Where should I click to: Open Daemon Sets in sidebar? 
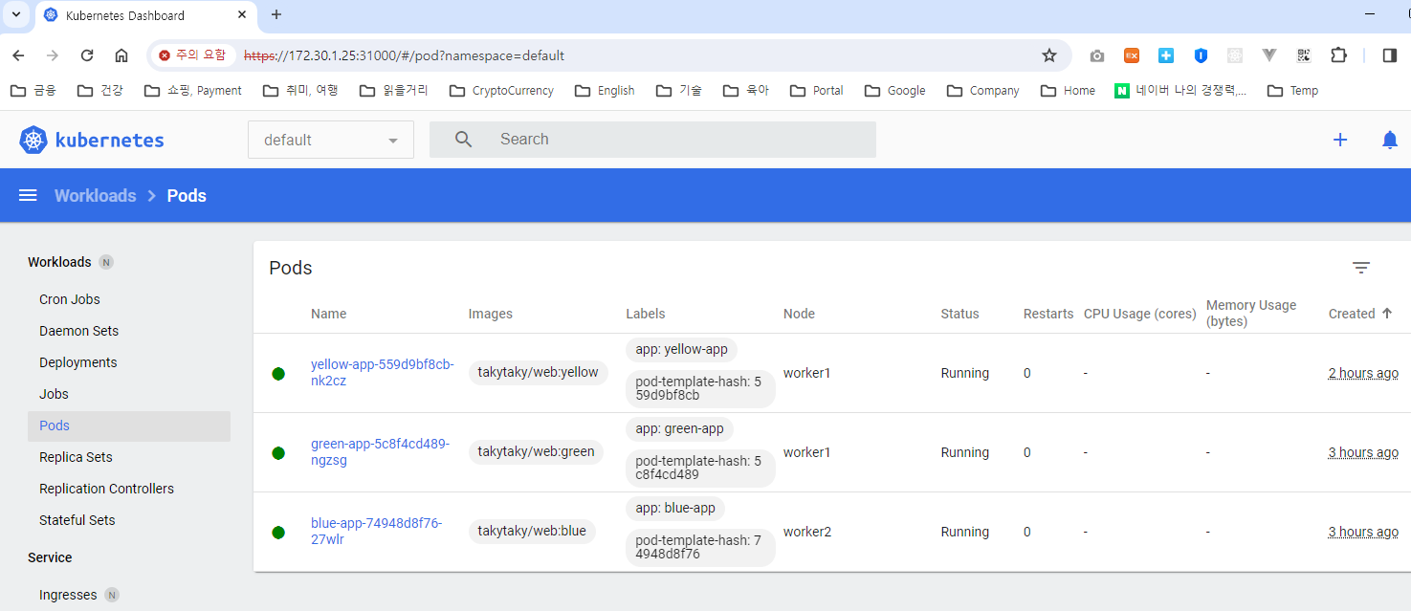[79, 331]
